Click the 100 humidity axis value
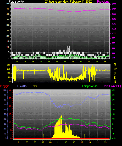This screenshot has width=122, height=146. 4,90
